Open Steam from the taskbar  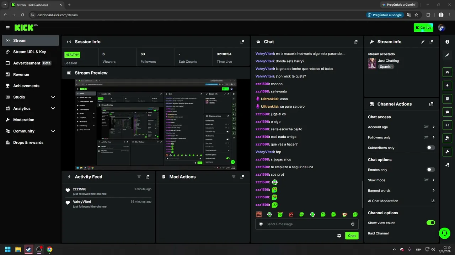[x=28, y=249]
